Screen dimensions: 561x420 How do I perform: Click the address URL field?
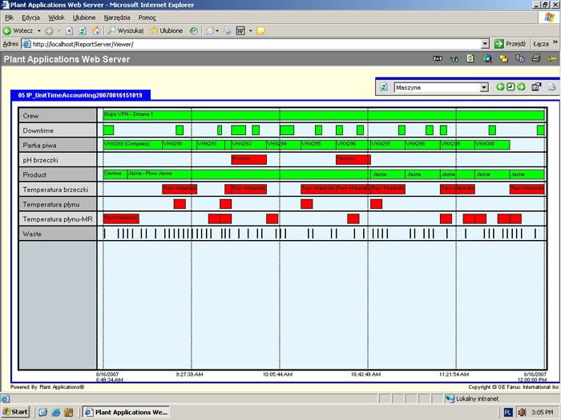(x=252, y=44)
